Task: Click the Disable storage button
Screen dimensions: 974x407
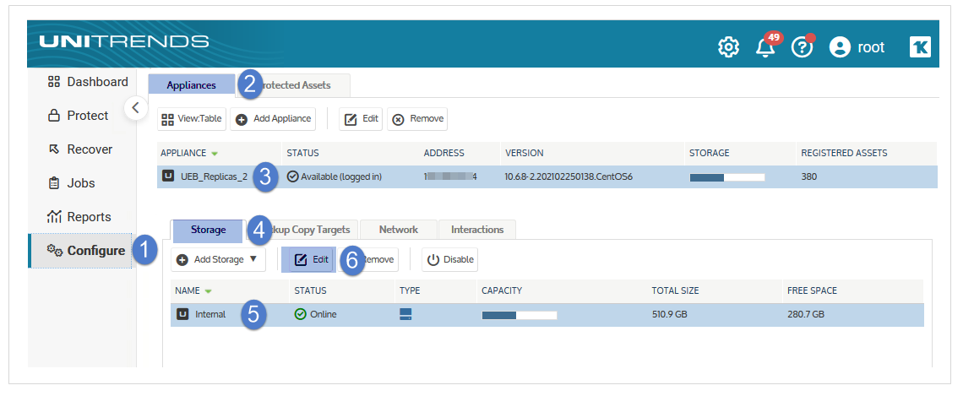Action: tap(449, 260)
